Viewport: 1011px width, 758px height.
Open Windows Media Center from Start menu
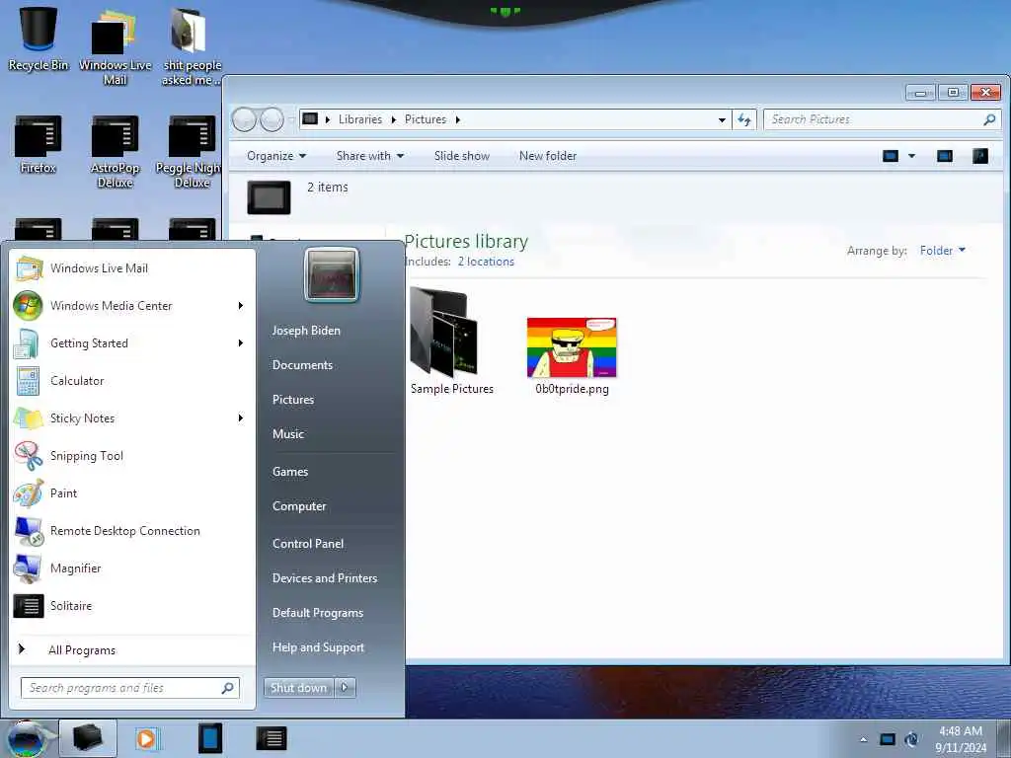[133, 306]
